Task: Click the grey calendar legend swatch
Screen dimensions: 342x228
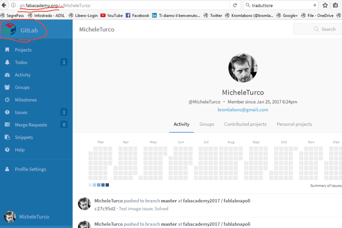Action: pyautogui.click(x=90, y=185)
